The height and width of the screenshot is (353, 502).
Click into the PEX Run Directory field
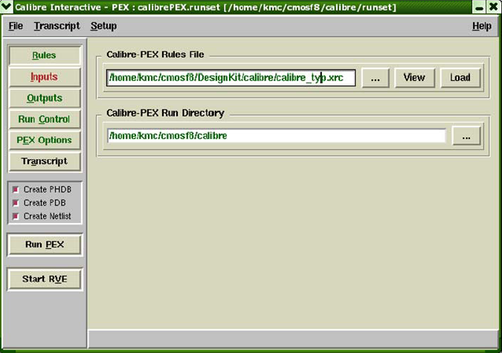pos(277,136)
